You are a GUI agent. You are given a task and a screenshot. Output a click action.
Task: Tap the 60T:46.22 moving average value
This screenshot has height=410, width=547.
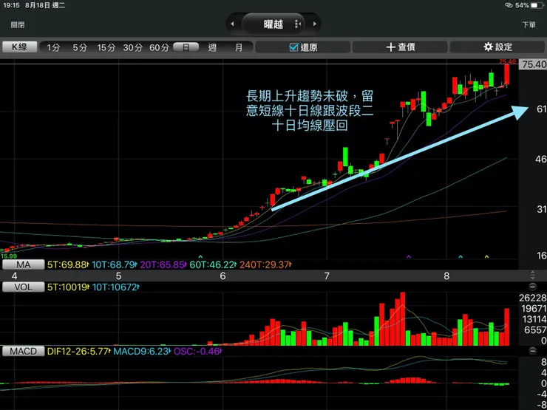(x=213, y=264)
